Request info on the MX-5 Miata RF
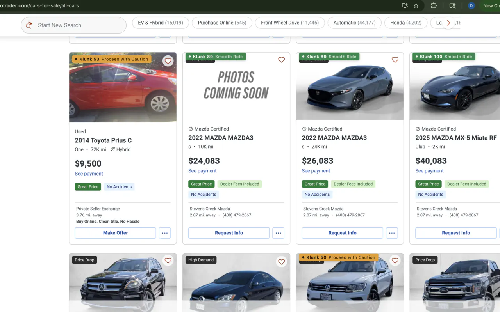The width and height of the screenshot is (500, 312). (x=456, y=233)
